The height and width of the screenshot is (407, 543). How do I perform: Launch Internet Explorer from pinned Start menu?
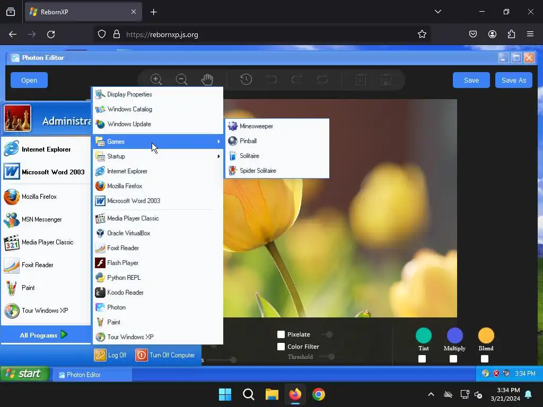46,149
